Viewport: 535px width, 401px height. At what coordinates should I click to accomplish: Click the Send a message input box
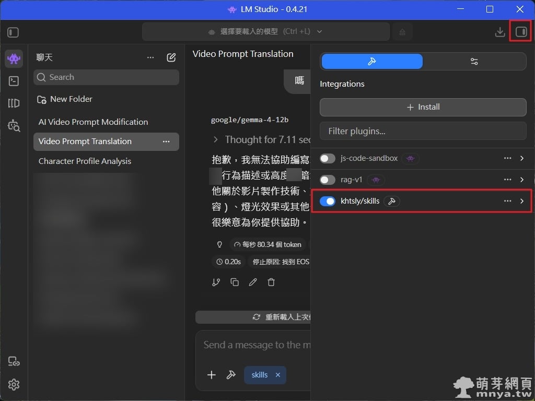(257, 346)
